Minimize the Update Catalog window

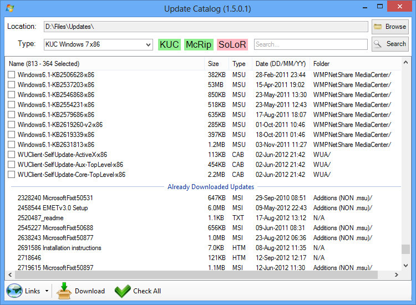tap(365, 7)
